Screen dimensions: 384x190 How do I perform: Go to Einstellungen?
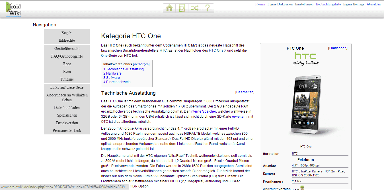304,4
